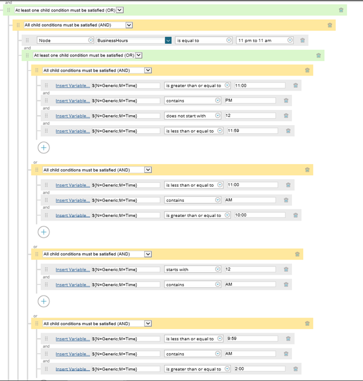Screen dimensions: 363x381
Task: Click the value field containing 9:59
Action: pos(252,339)
